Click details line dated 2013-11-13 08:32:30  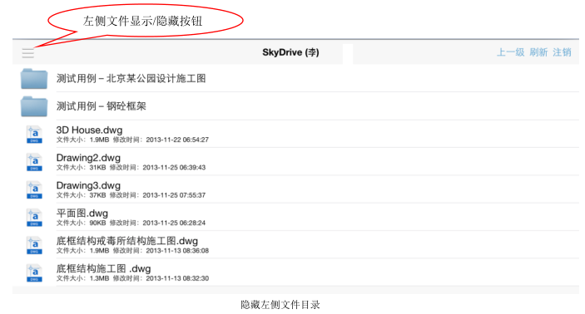pos(132,278)
